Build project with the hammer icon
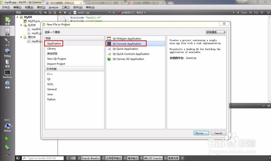 pyautogui.click(x=7, y=155)
